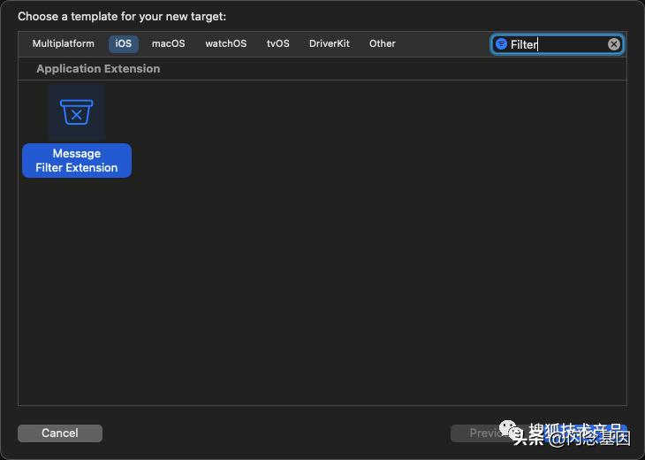The width and height of the screenshot is (645, 460).
Task: Click the Application Extension section header
Action: click(98, 69)
